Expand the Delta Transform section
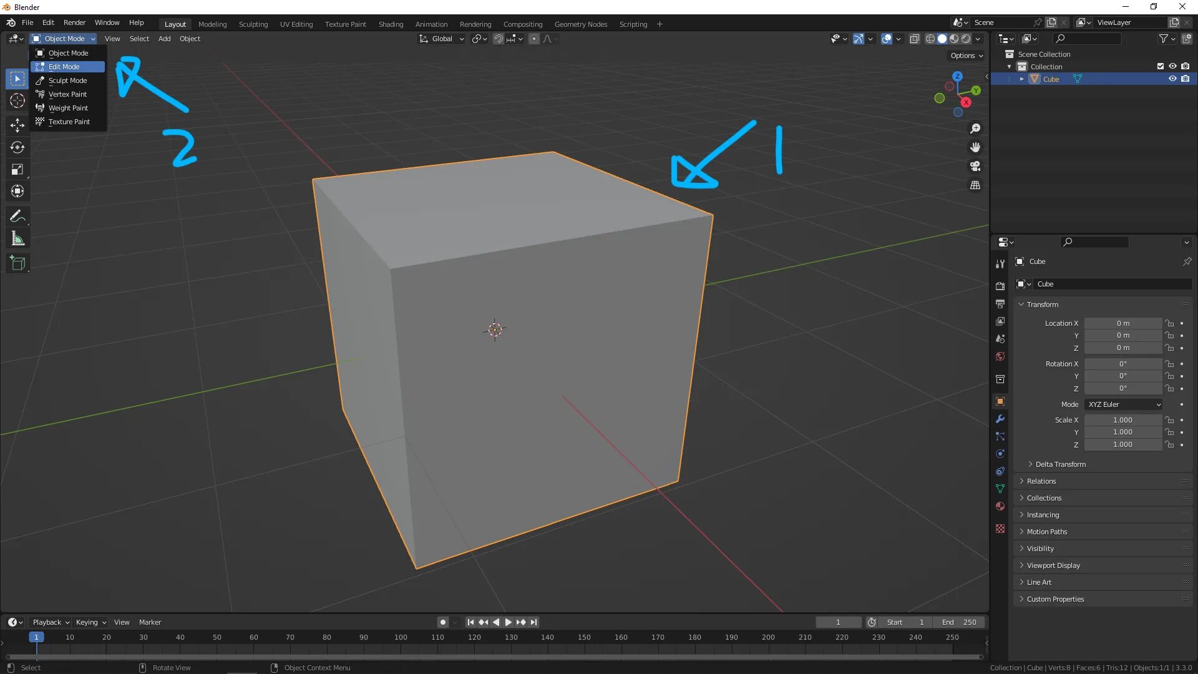1198x674 pixels. 1060,464
